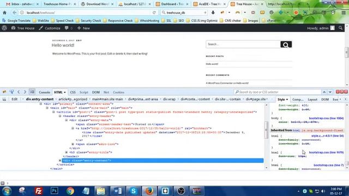
Task: Open the Google Translate bookmark
Action: coord(17,21)
